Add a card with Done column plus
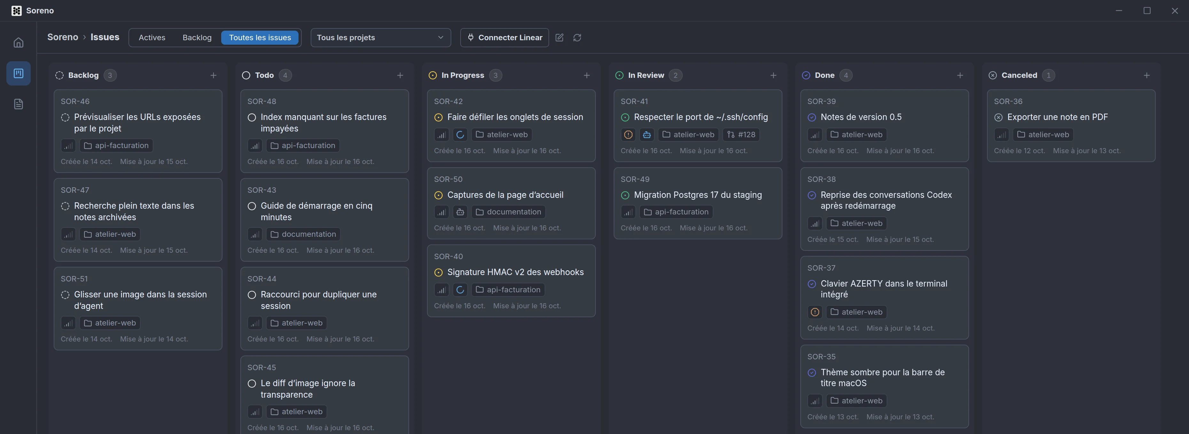This screenshot has width=1189, height=434. click(960, 76)
